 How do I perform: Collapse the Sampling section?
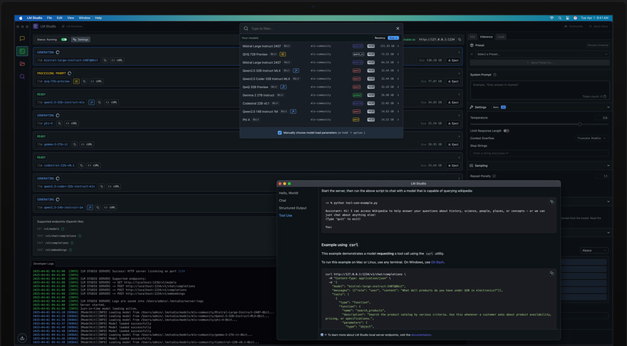(608, 165)
